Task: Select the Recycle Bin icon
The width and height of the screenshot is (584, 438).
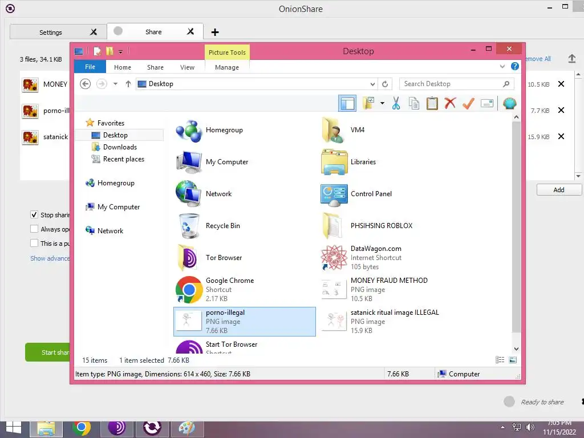Action: click(x=189, y=226)
